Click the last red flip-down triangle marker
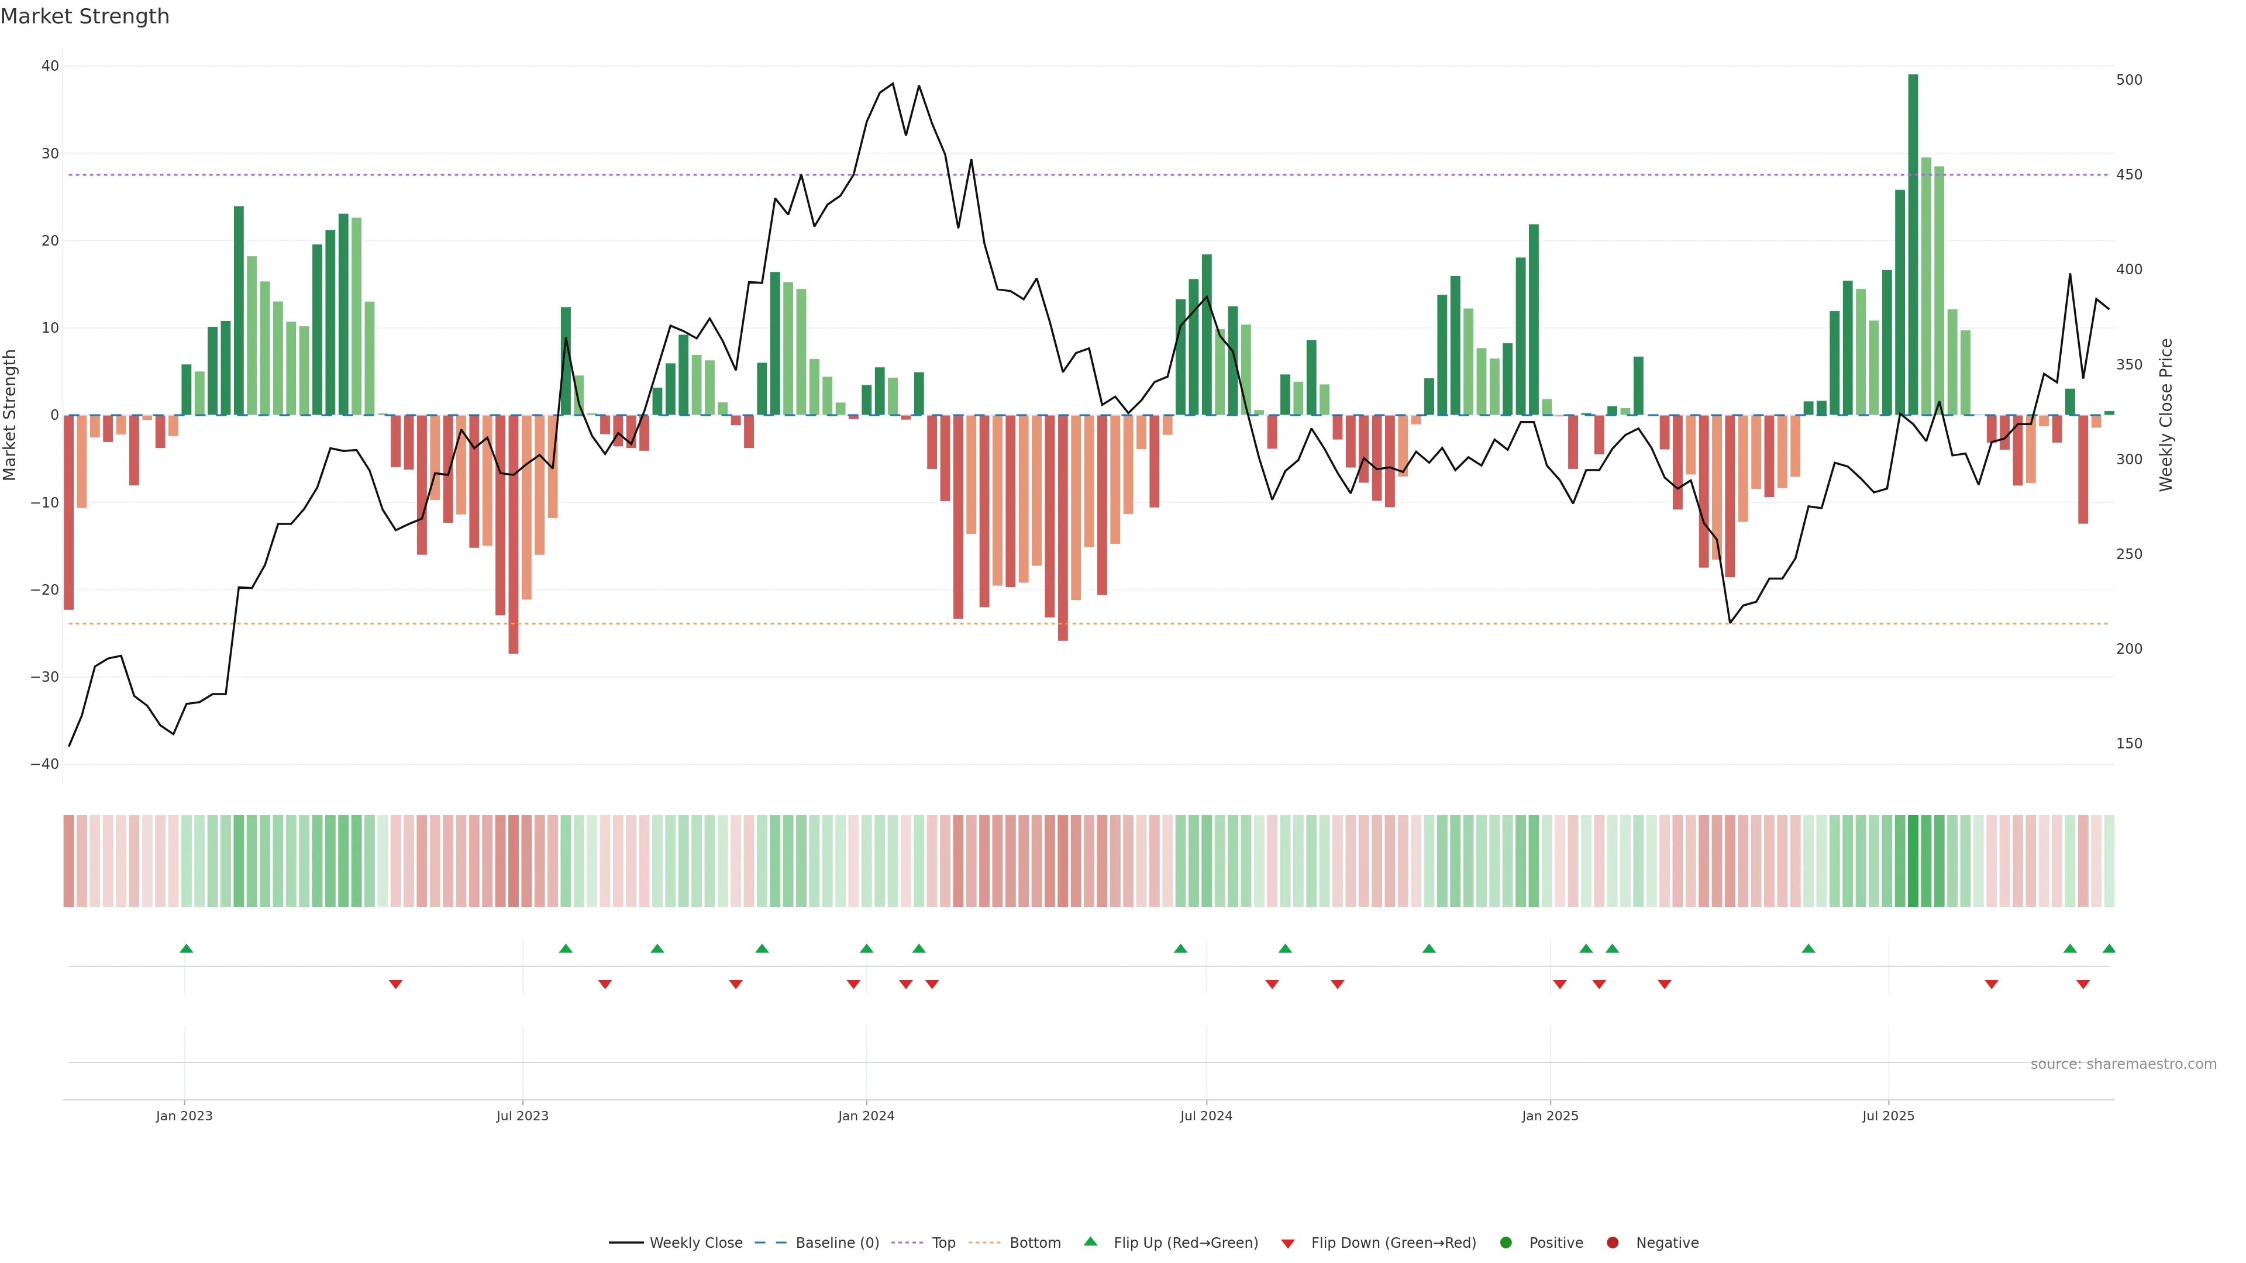2246x1263 pixels. point(2083,984)
